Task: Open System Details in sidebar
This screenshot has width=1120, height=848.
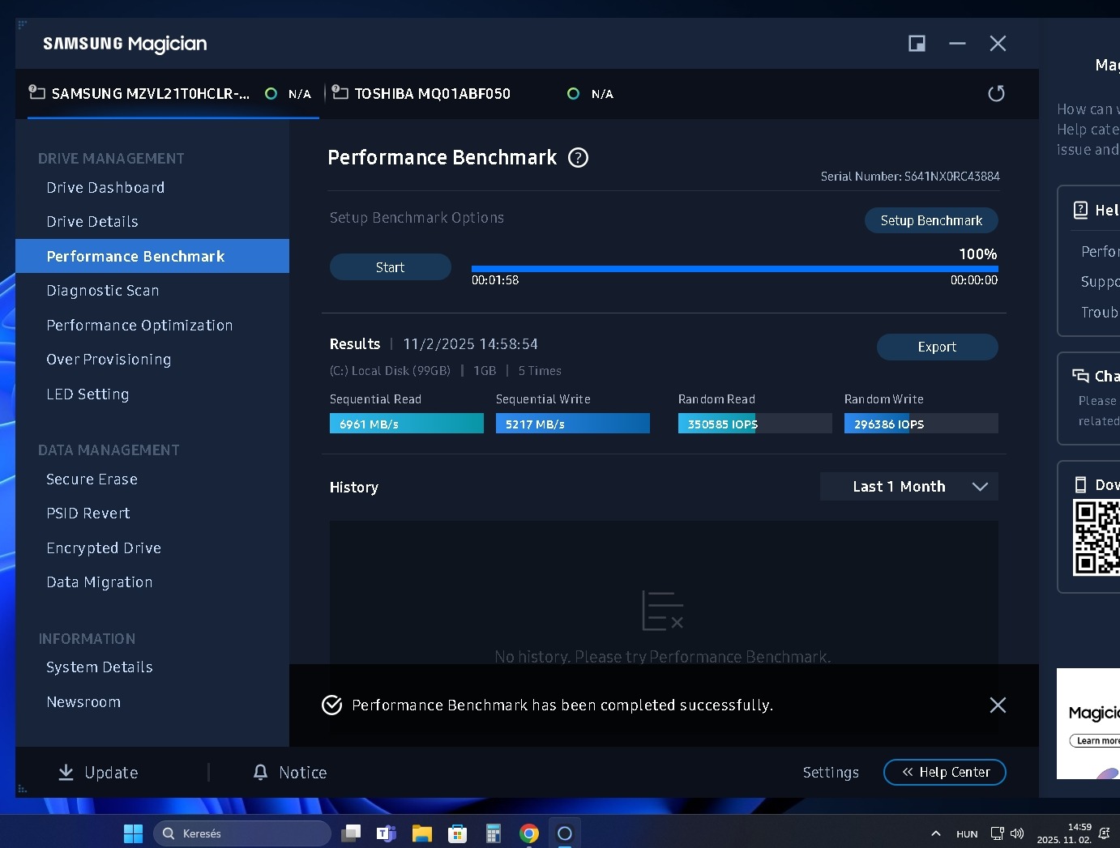Action: click(x=100, y=667)
